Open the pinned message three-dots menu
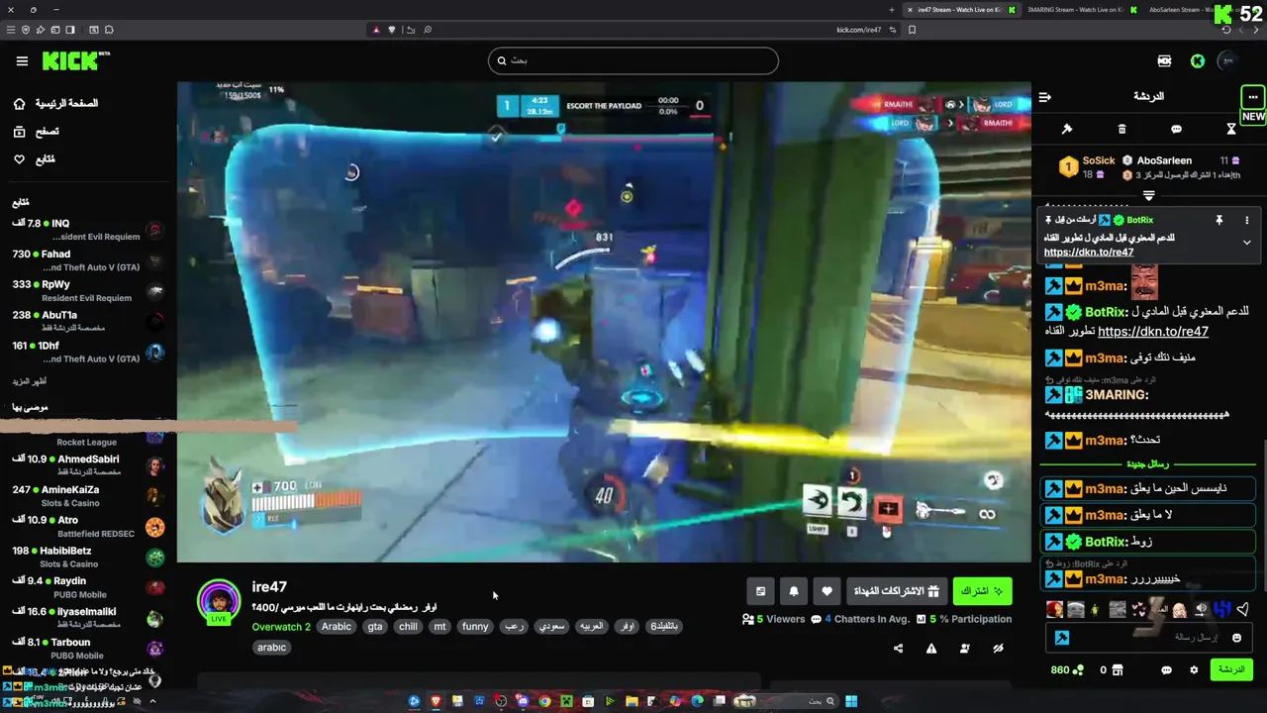 coord(1247,220)
